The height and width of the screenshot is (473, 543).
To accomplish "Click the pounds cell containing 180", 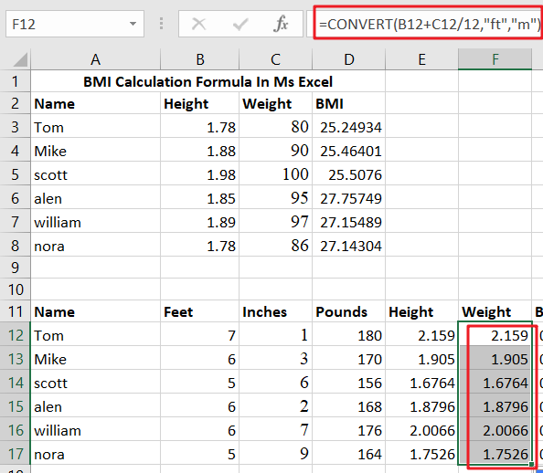I will [x=348, y=335].
